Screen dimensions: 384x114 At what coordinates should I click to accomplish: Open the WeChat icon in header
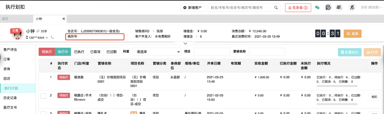[317, 7]
